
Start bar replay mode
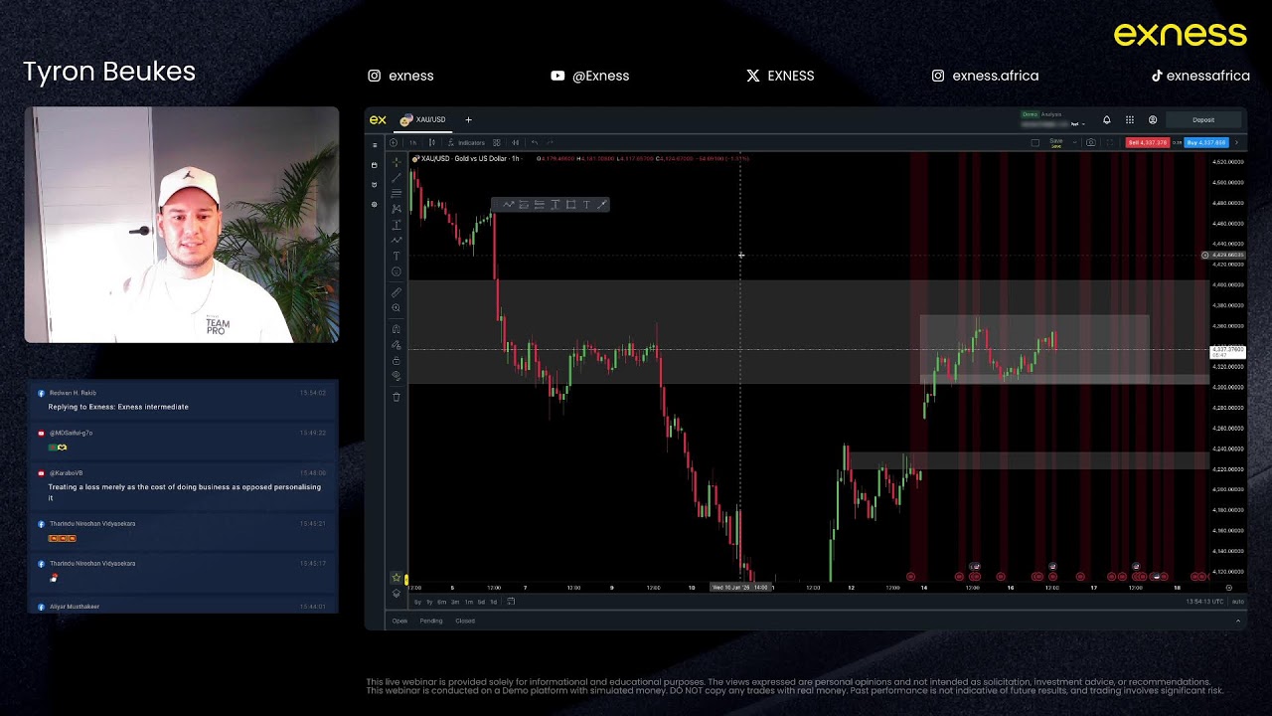click(x=516, y=142)
